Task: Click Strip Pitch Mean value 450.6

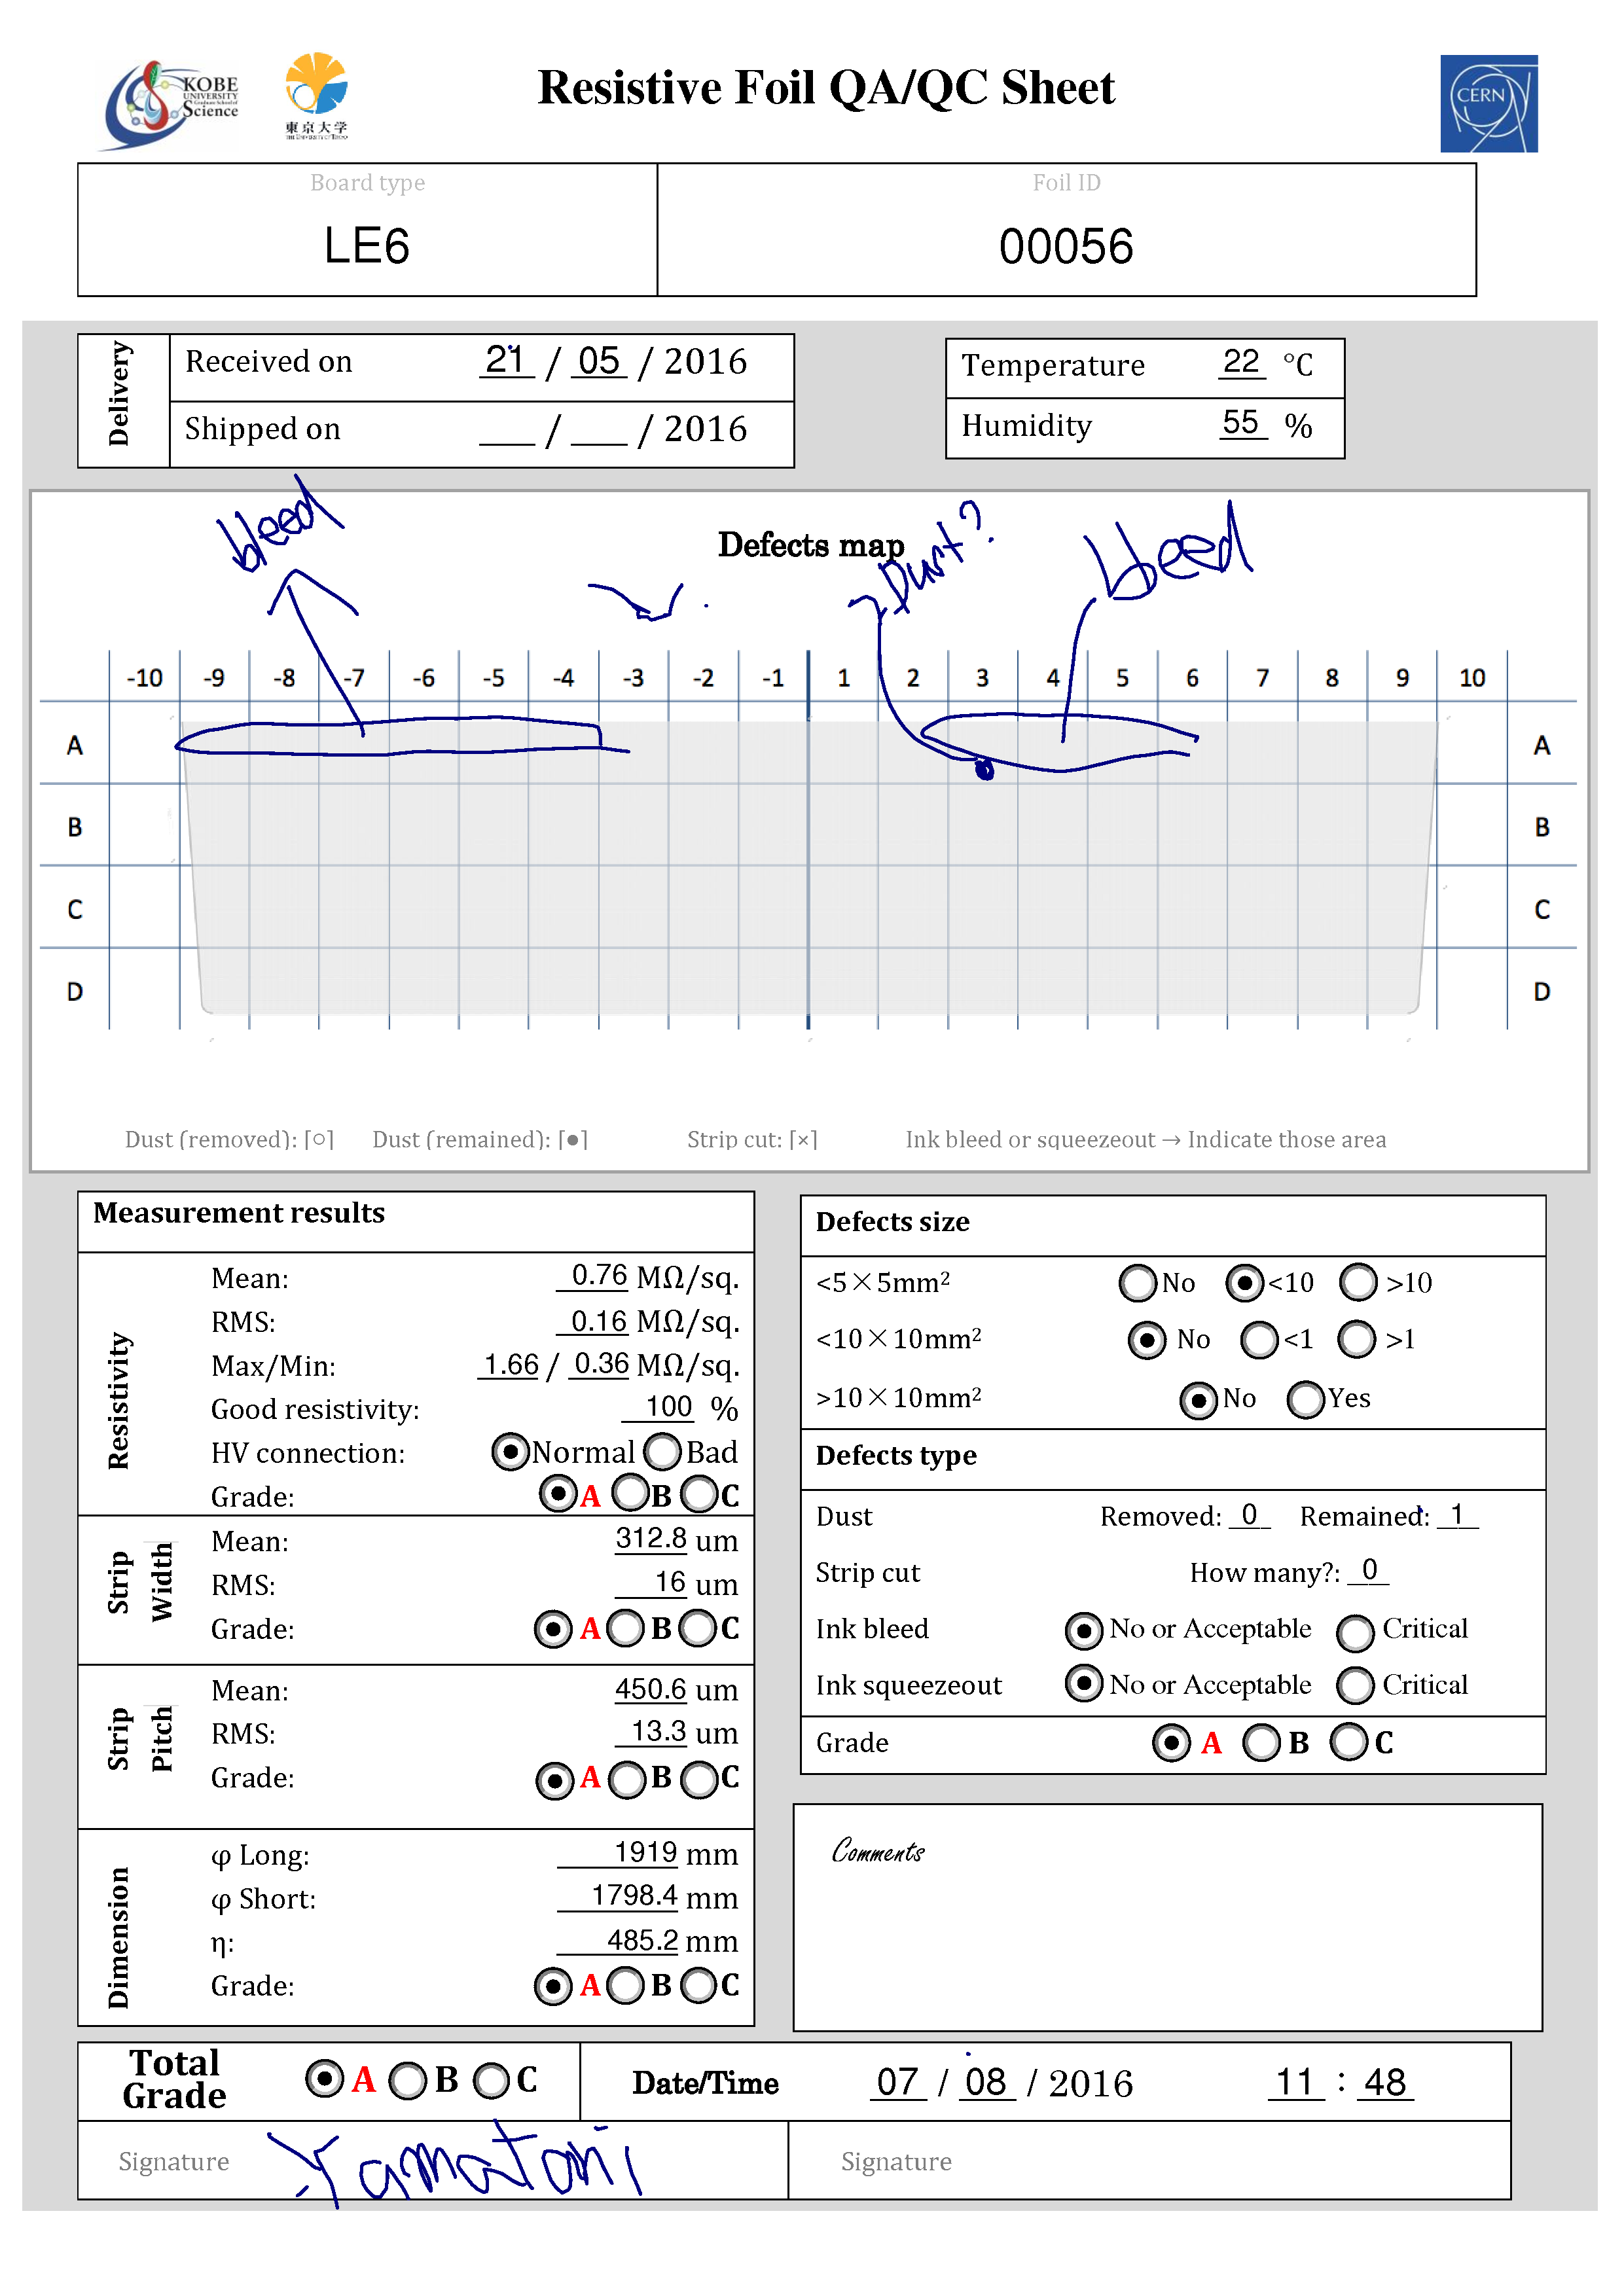Action: (x=651, y=1689)
